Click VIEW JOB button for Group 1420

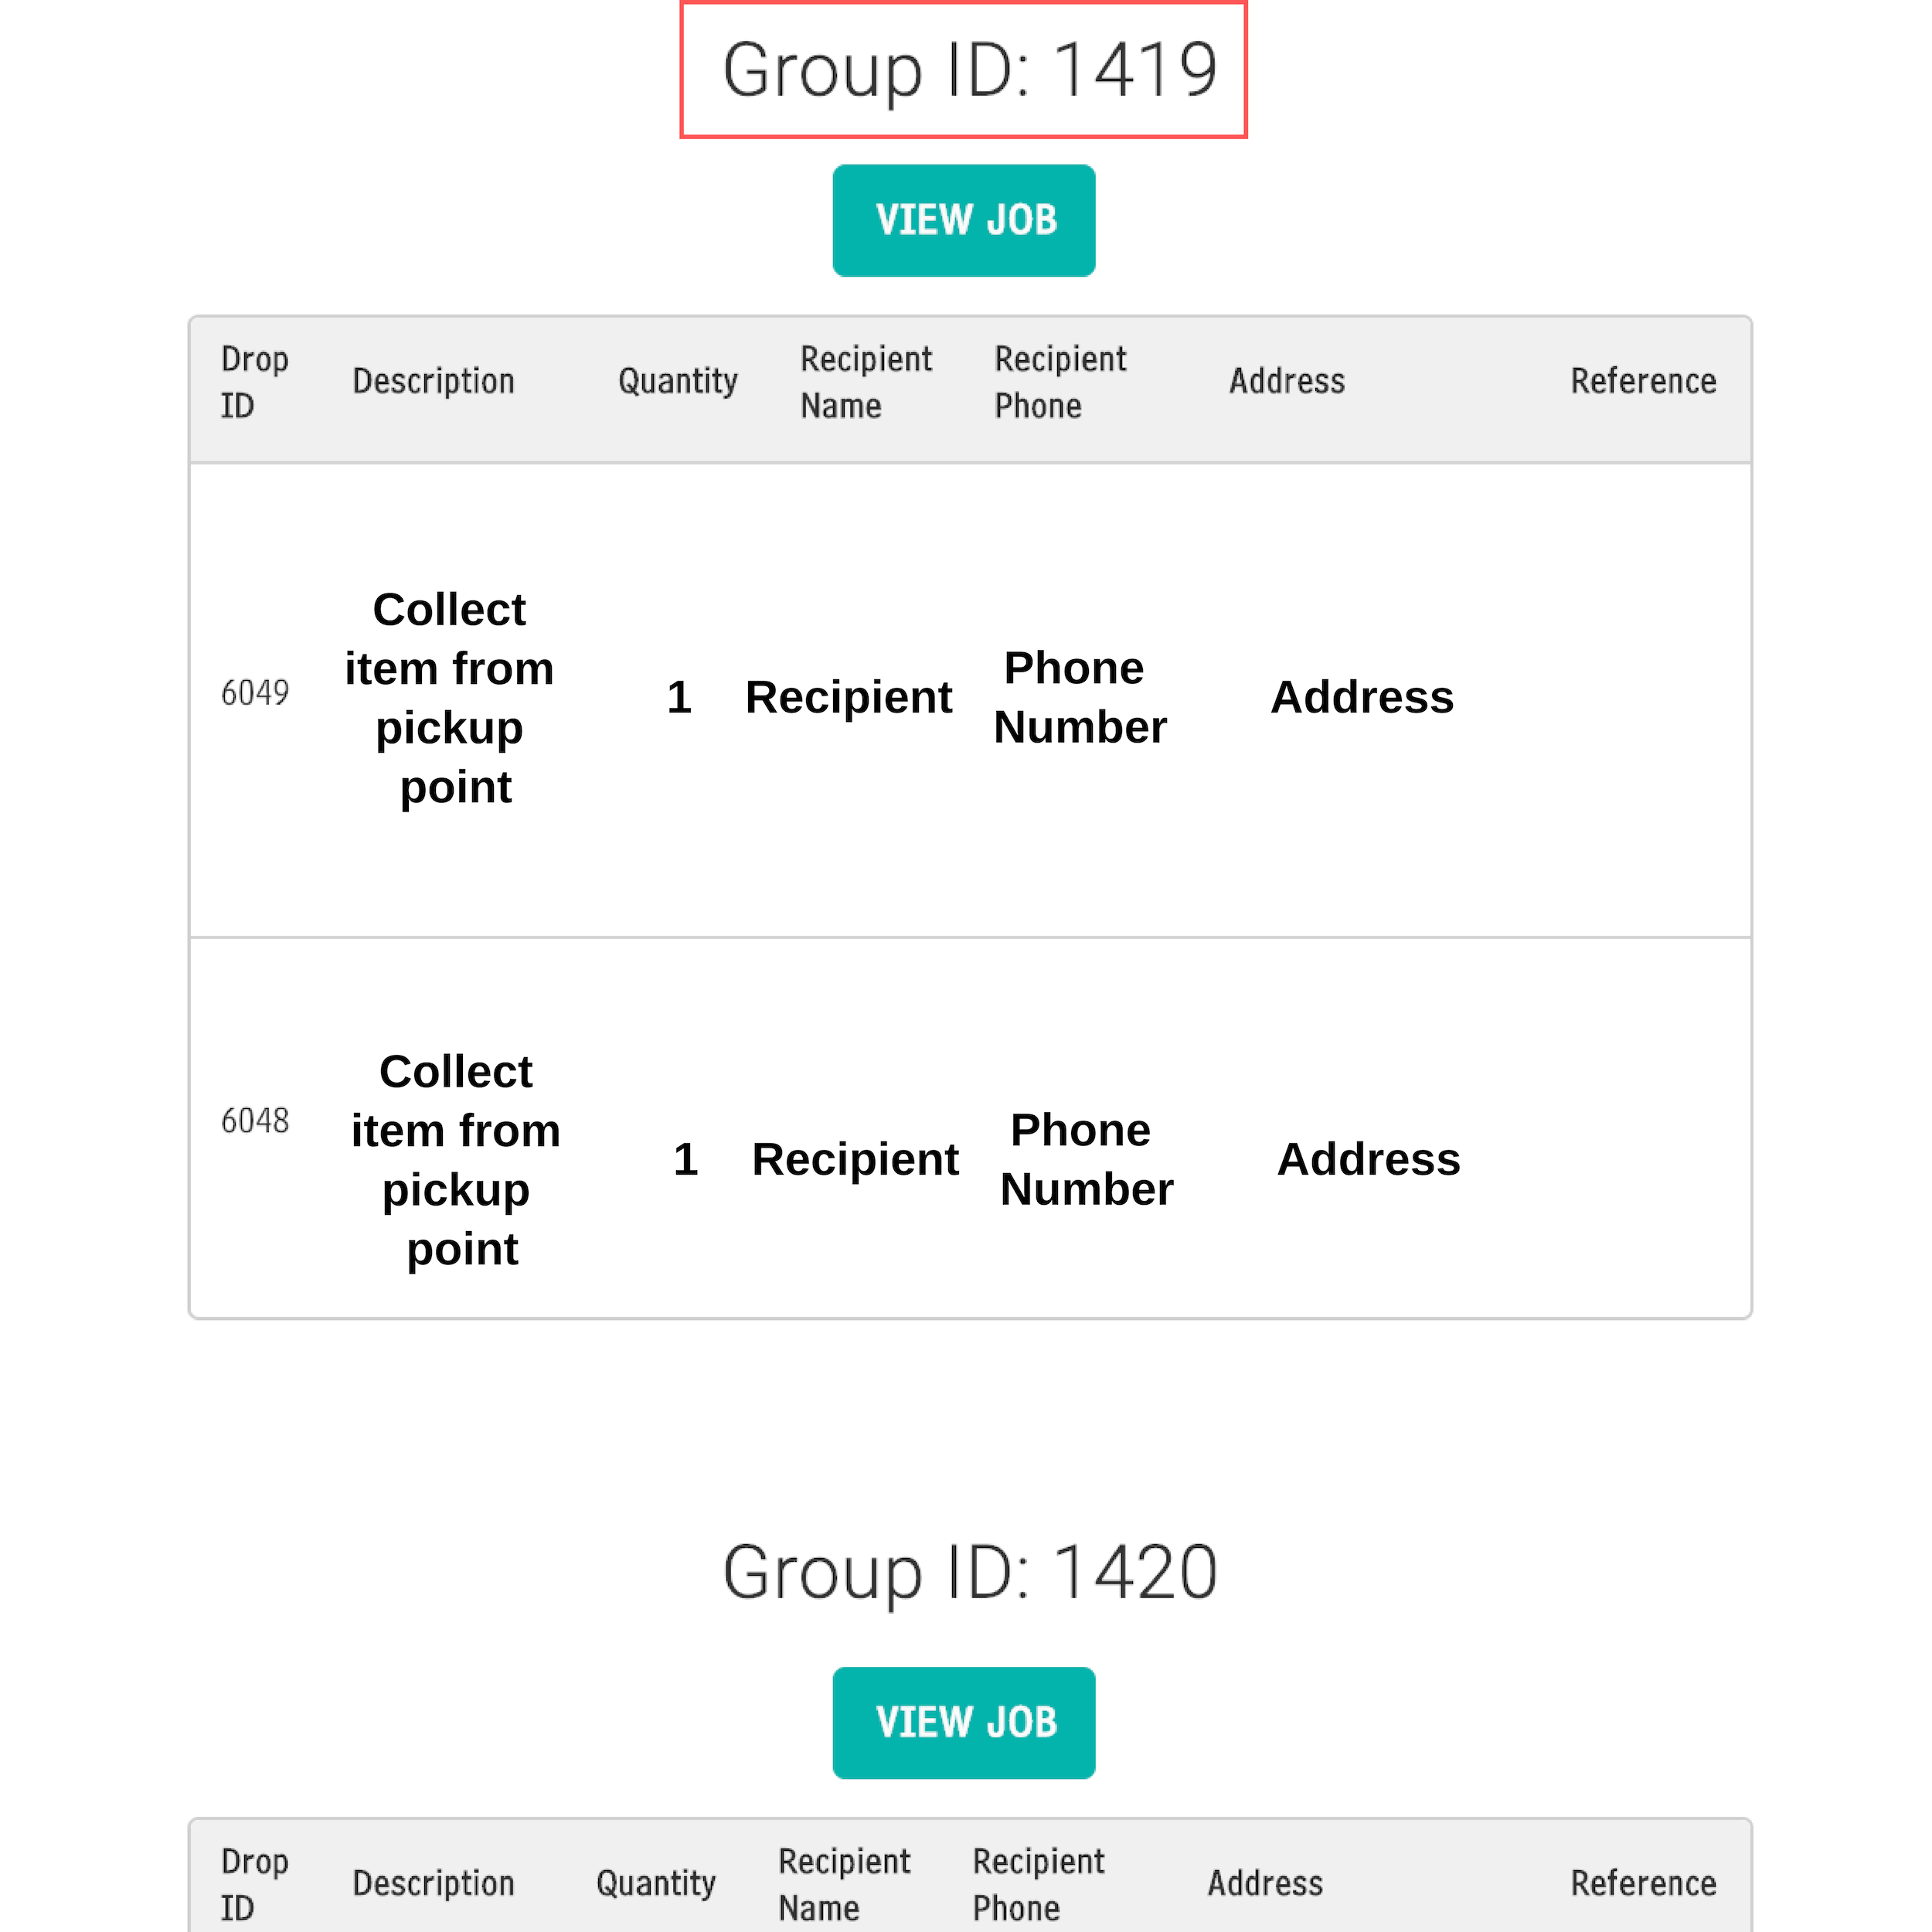[x=963, y=1722]
